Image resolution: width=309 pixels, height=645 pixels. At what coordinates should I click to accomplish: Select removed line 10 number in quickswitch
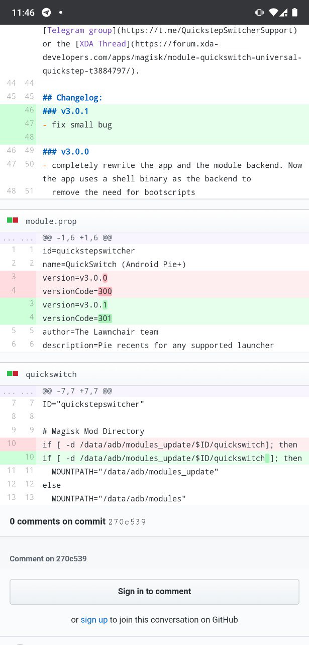11,443
